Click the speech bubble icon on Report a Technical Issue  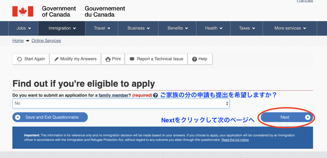click(132, 59)
